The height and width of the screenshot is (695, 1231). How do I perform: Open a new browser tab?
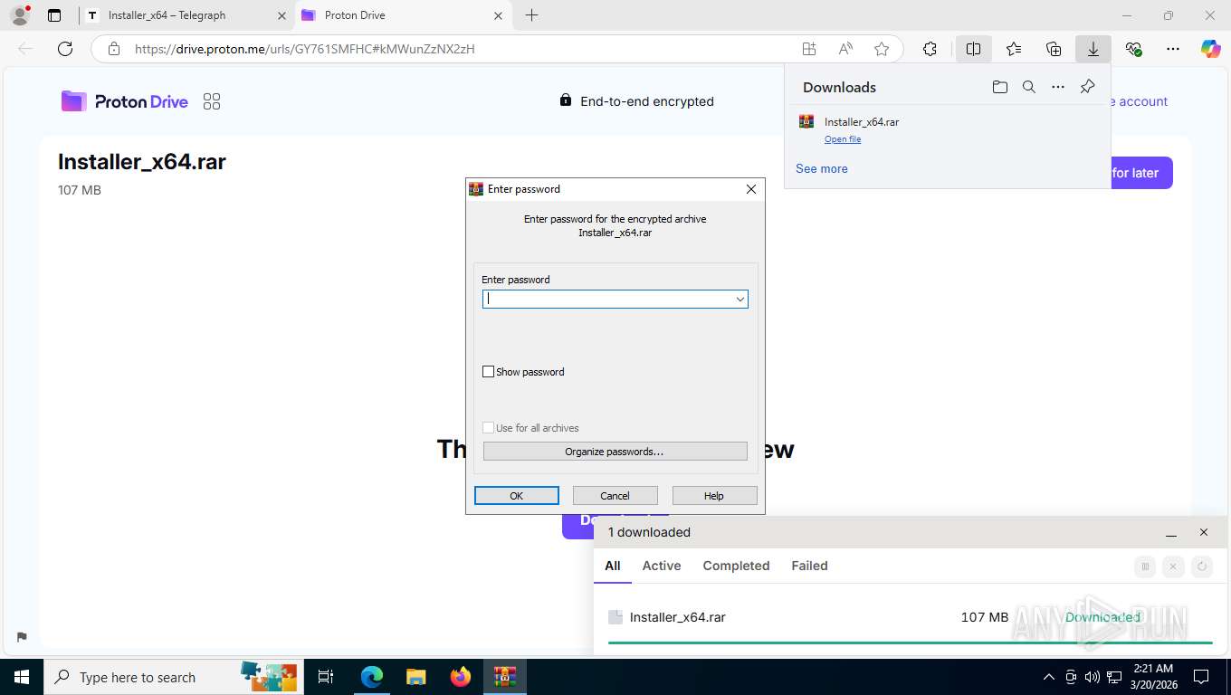click(531, 15)
